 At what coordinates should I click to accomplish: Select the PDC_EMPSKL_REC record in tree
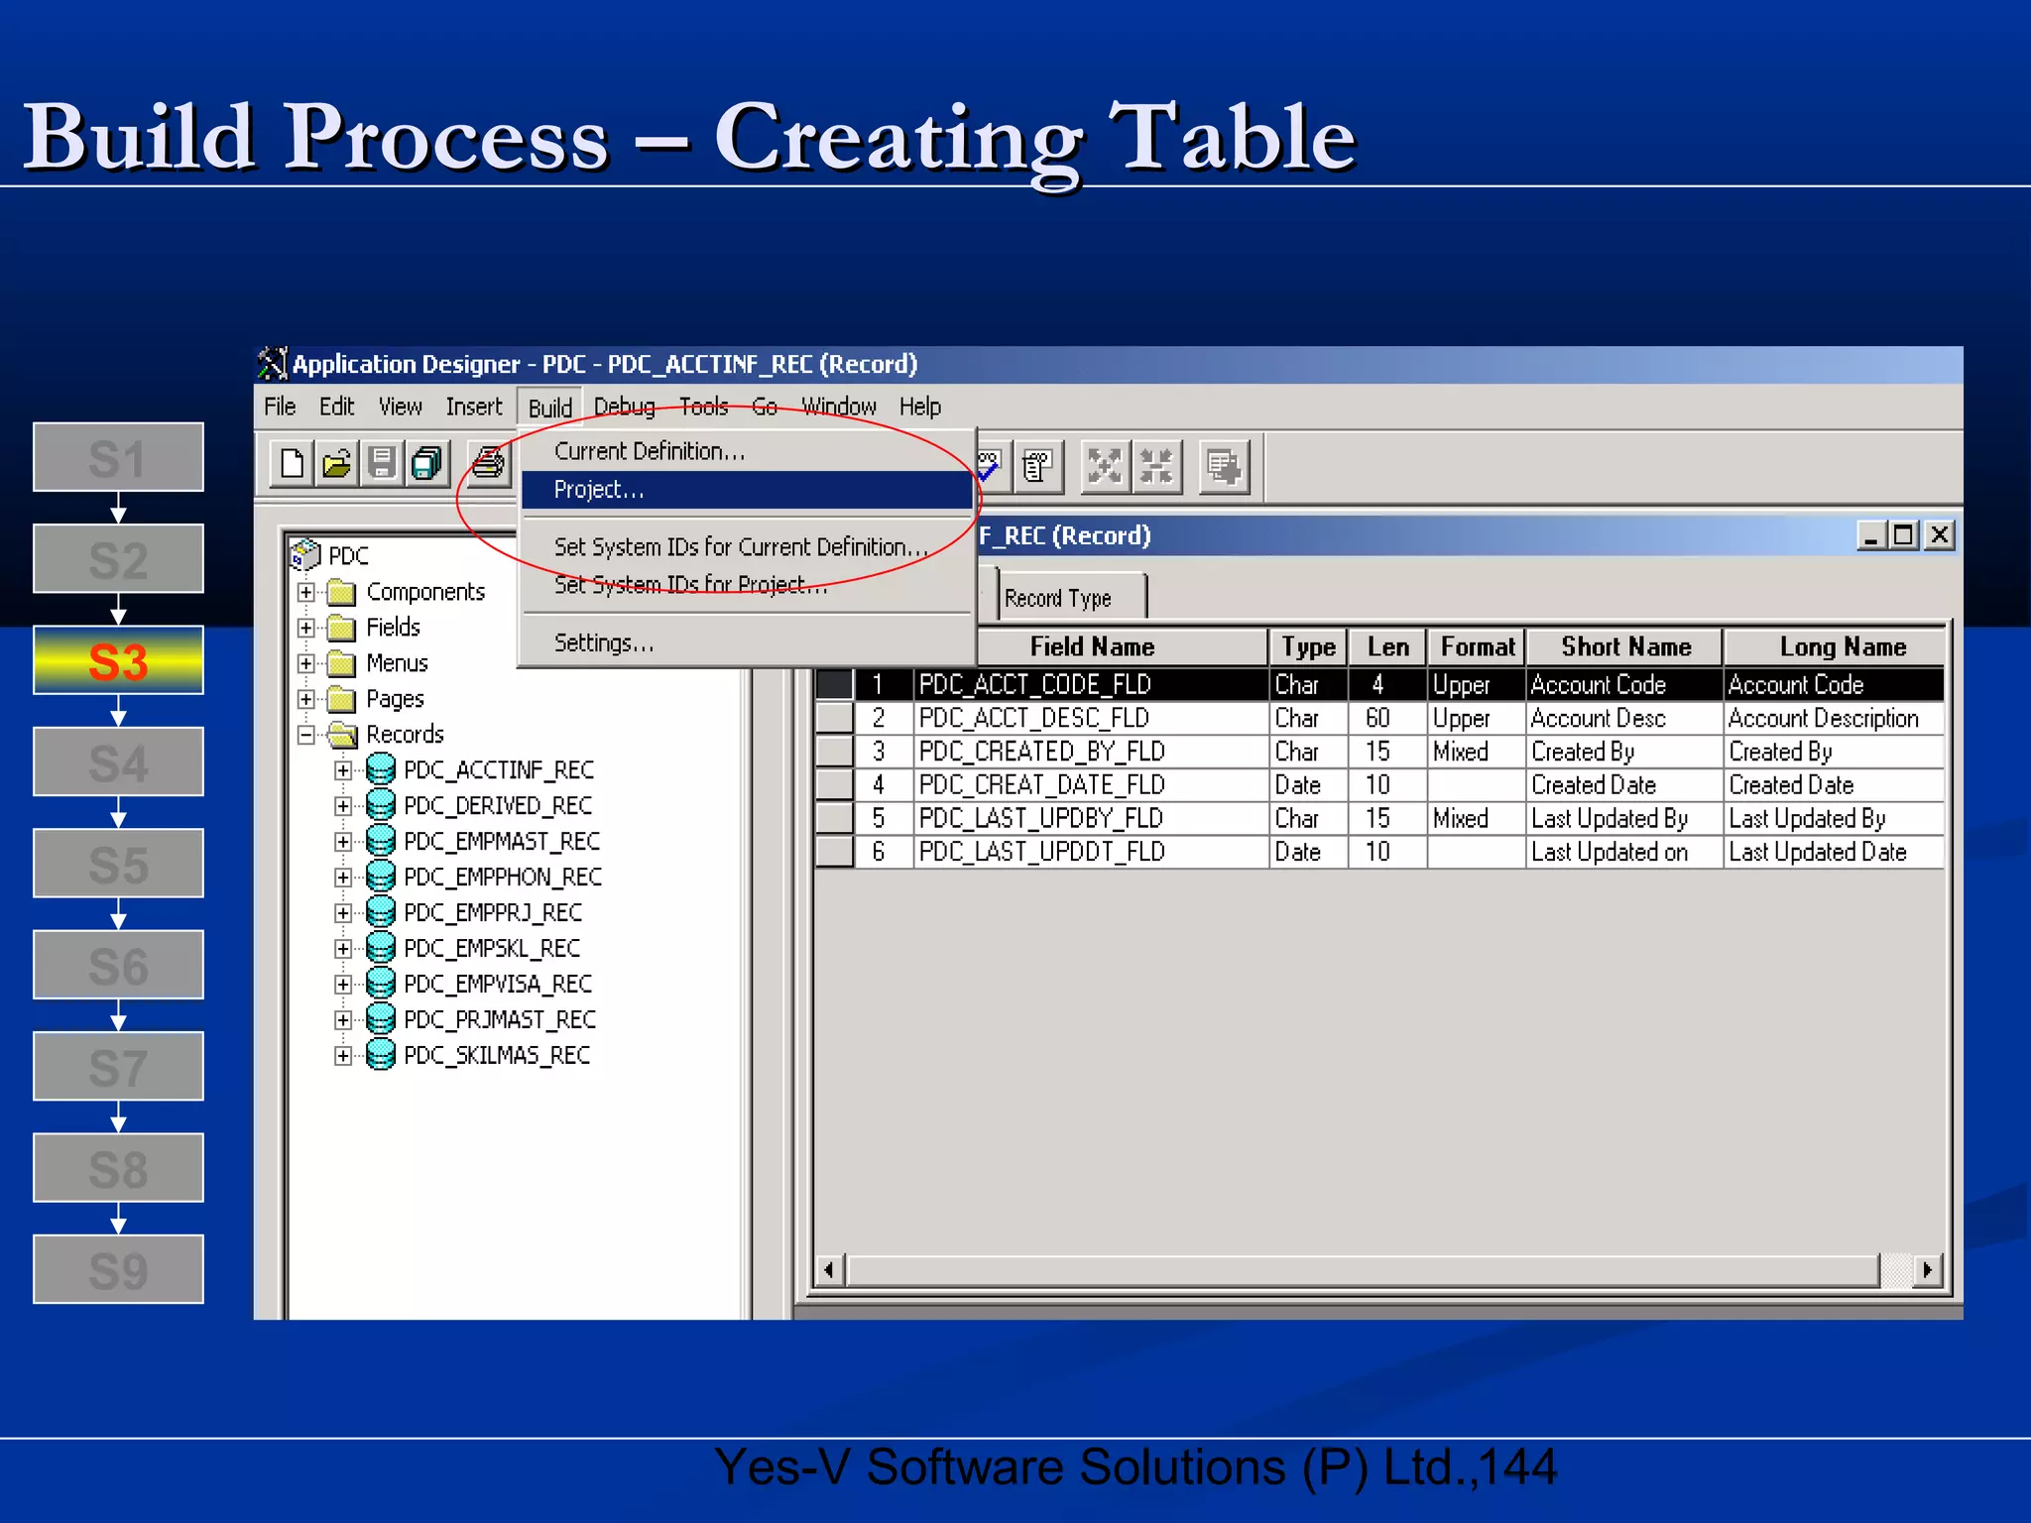click(491, 948)
